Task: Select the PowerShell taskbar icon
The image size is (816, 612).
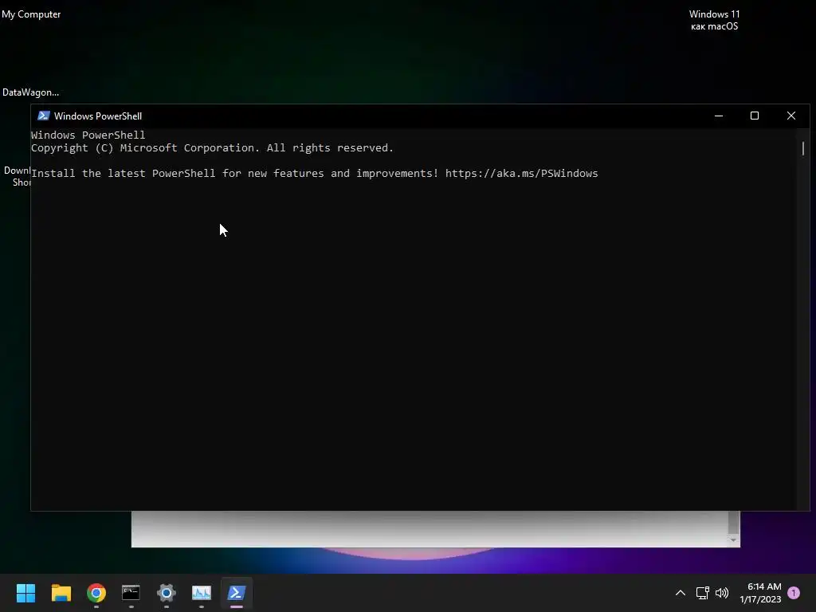Action: (236, 593)
